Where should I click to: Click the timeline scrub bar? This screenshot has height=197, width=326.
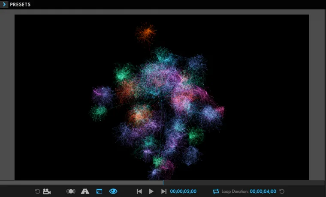(x=163, y=183)
